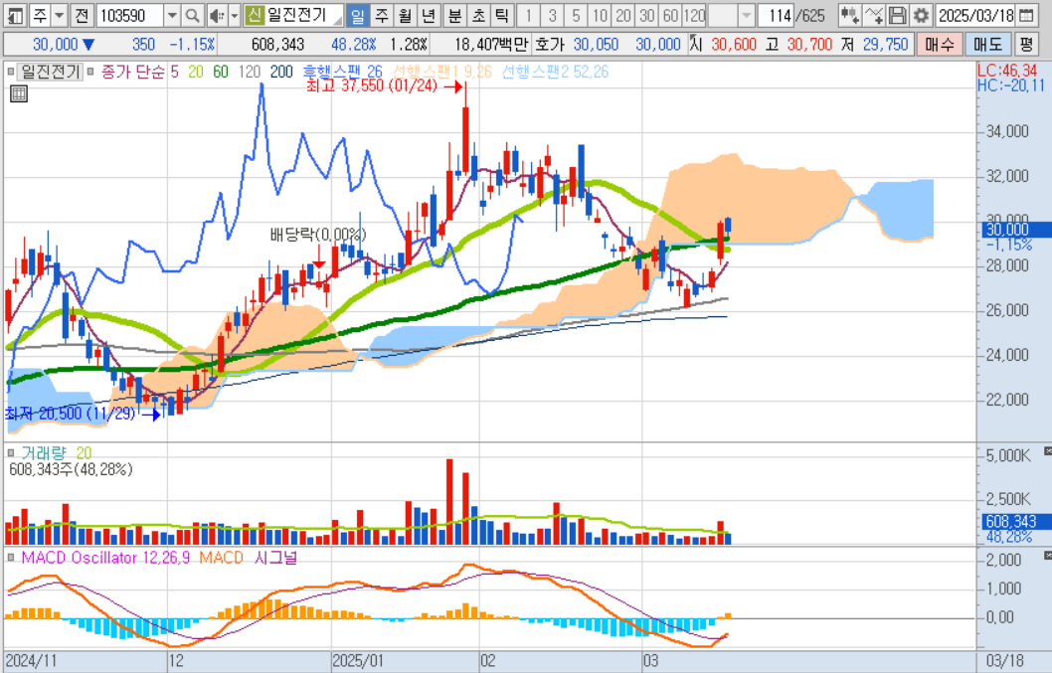Click the 03/18 date axis label
The height and width of the screenshot is (673, 1052).
pos(1004,661)
